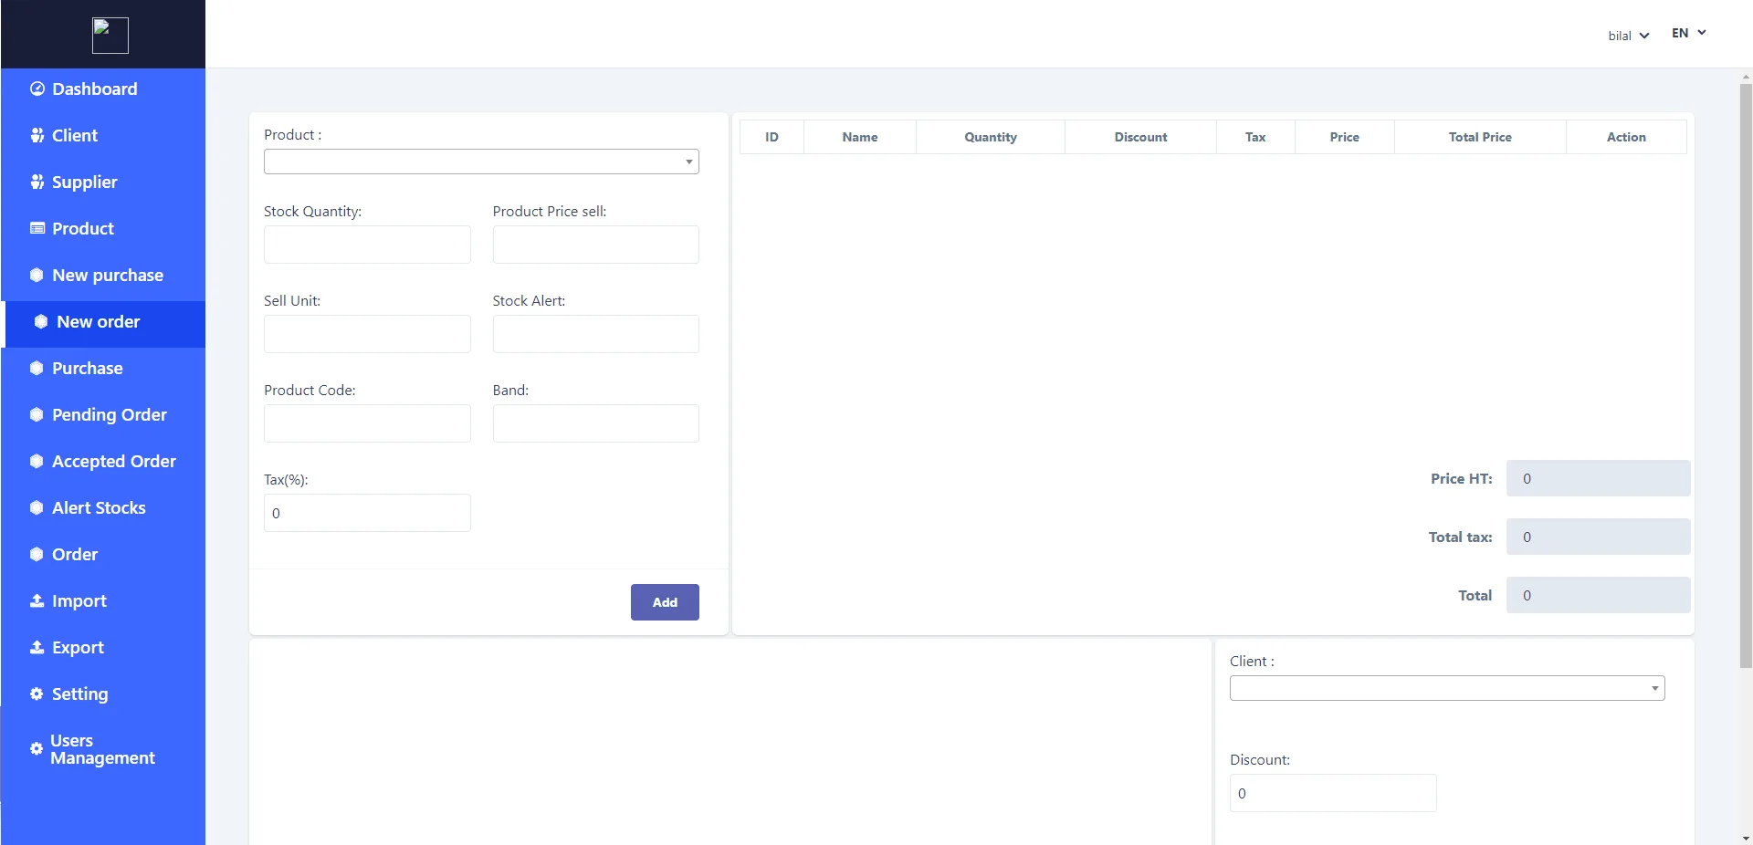1753x845 pixels.
Task: Click the Tax column header
Action: click(x=1255, y=137)
